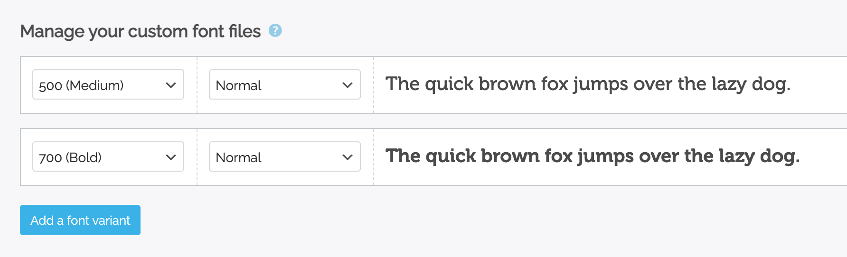The width and height of the screenshot is (847, 257).
Task: Open the 500 (Medium) font weight dropdown
Action: click(x=108, y=84)
